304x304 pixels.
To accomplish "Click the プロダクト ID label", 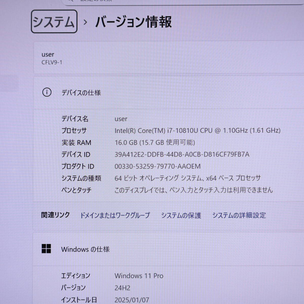I will click(78, 166).
